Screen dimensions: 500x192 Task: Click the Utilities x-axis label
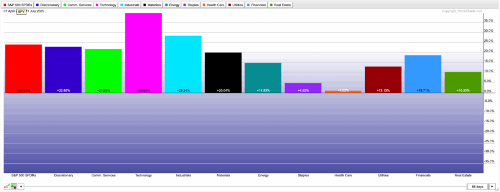pyautogui.click(x=383, y=175)
